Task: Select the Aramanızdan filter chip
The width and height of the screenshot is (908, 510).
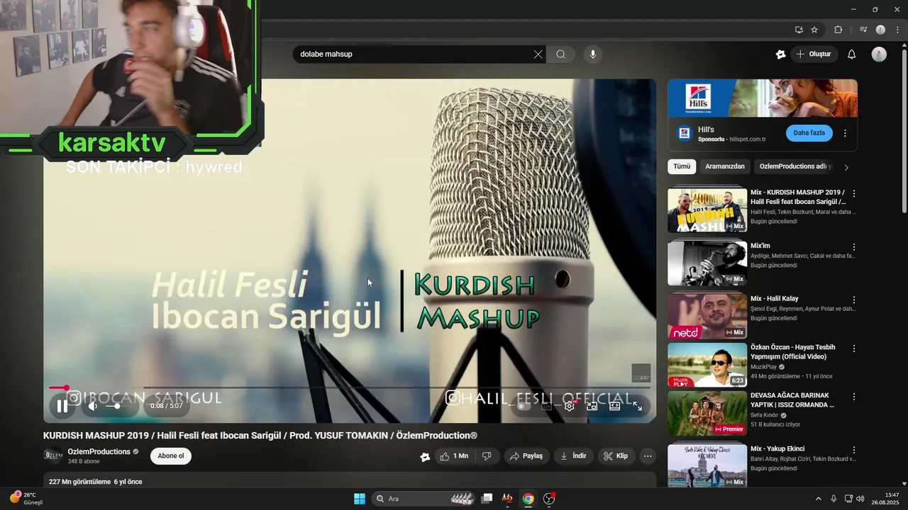Action: coord(725,166)
